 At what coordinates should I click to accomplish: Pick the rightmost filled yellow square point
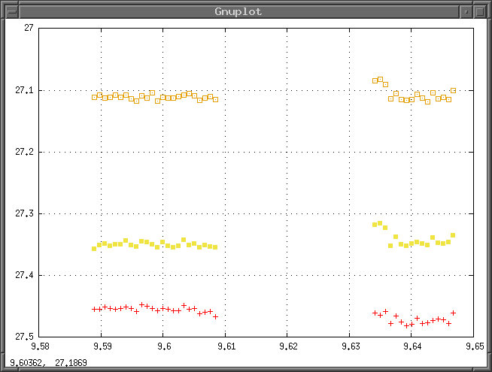453,235
